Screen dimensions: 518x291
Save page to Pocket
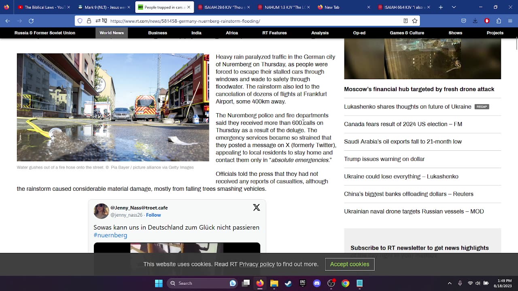click(464, 21)
